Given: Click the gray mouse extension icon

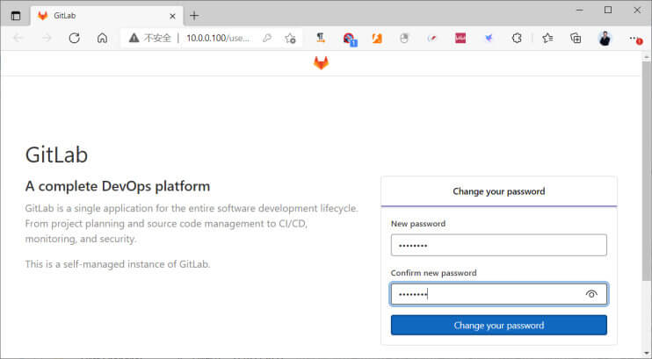Looking at the screenshot, I should (x=404, y=39).
